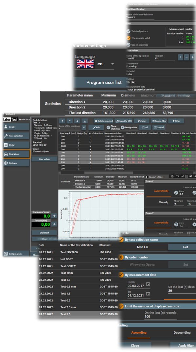Viewport: 196px width, 352px height.
Task: Toggle By order number filter
Action: click(121, 257)
